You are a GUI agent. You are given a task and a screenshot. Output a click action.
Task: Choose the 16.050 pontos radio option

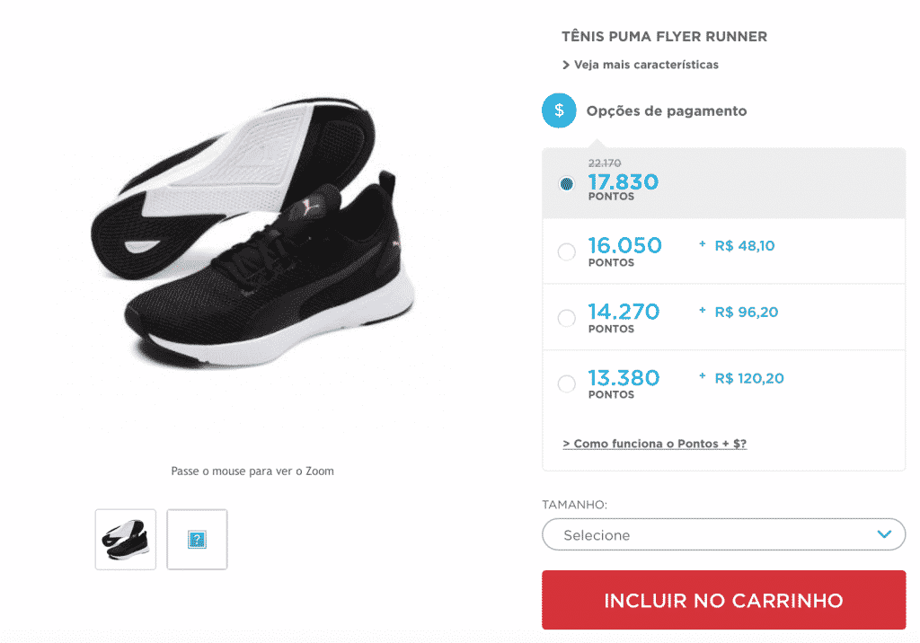click(567, 252)
